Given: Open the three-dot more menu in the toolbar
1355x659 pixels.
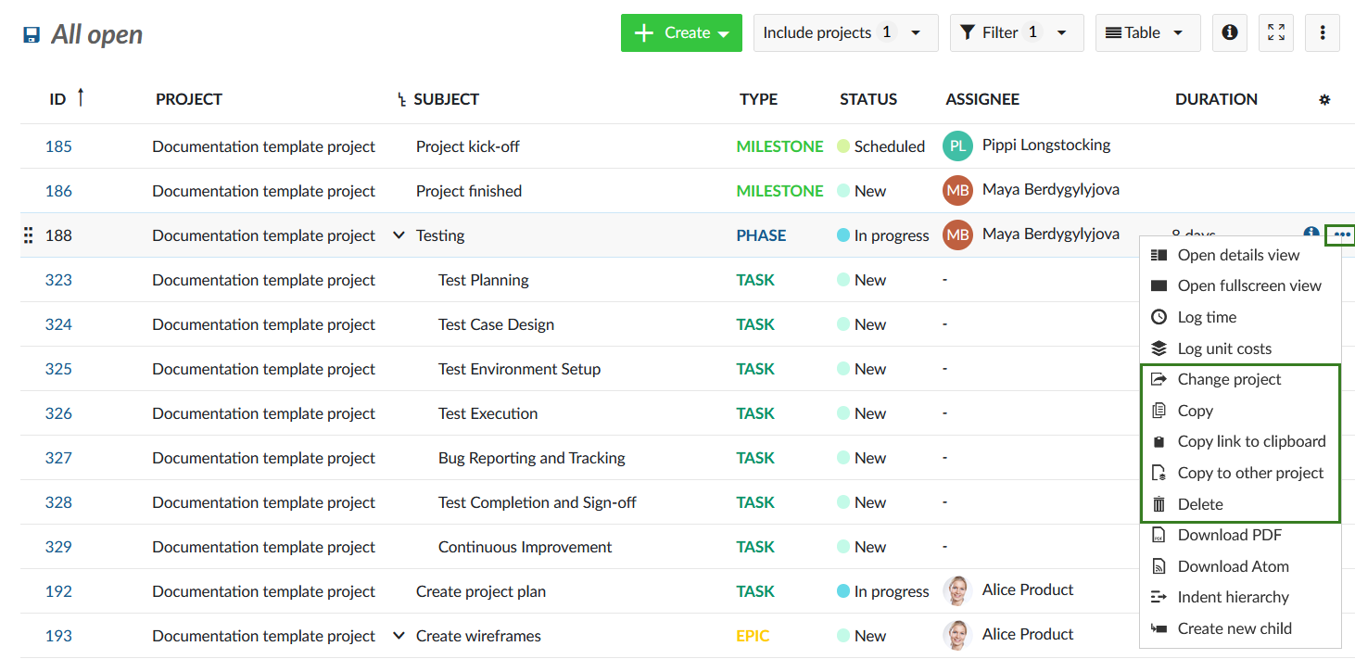Looking at the screenshot, I should (1323, 32).
